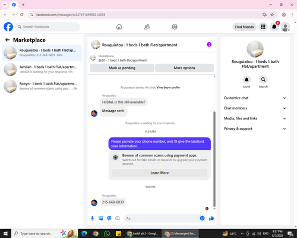Switch to Messenger Chrome taskbar window
The height and width of the screenshot is (238, 297).
coord(181,234)
